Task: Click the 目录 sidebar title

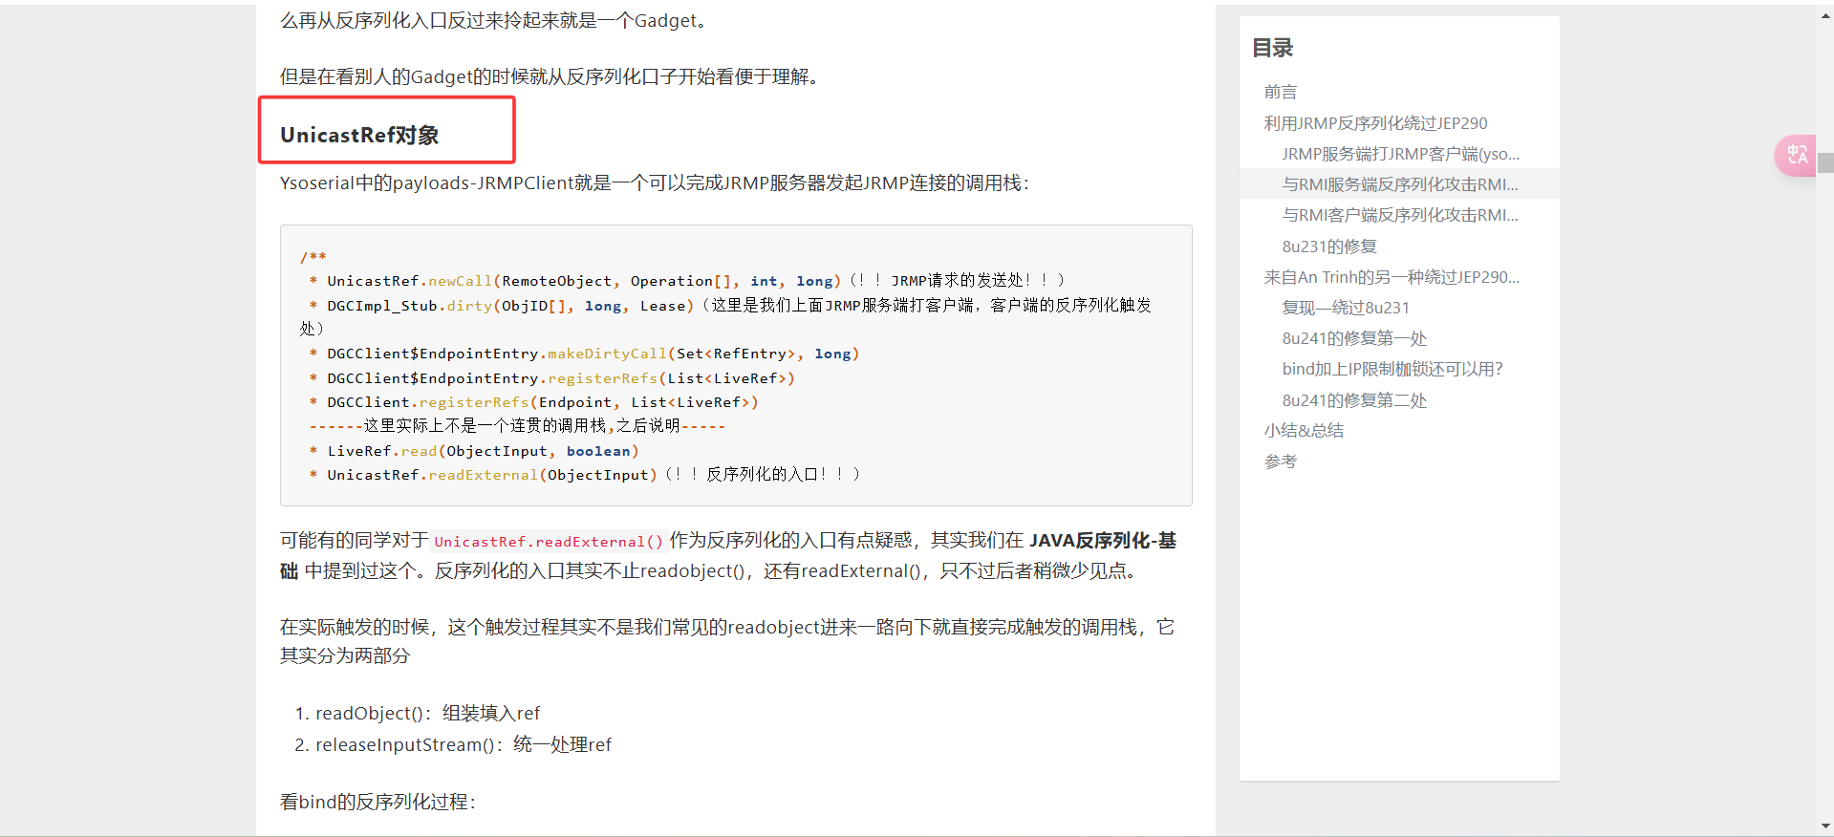Action: click(x=1272, y=48)
